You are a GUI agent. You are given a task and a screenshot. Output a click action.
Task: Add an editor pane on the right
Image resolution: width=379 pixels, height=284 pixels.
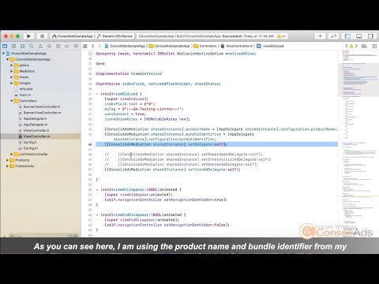(374, 46)
